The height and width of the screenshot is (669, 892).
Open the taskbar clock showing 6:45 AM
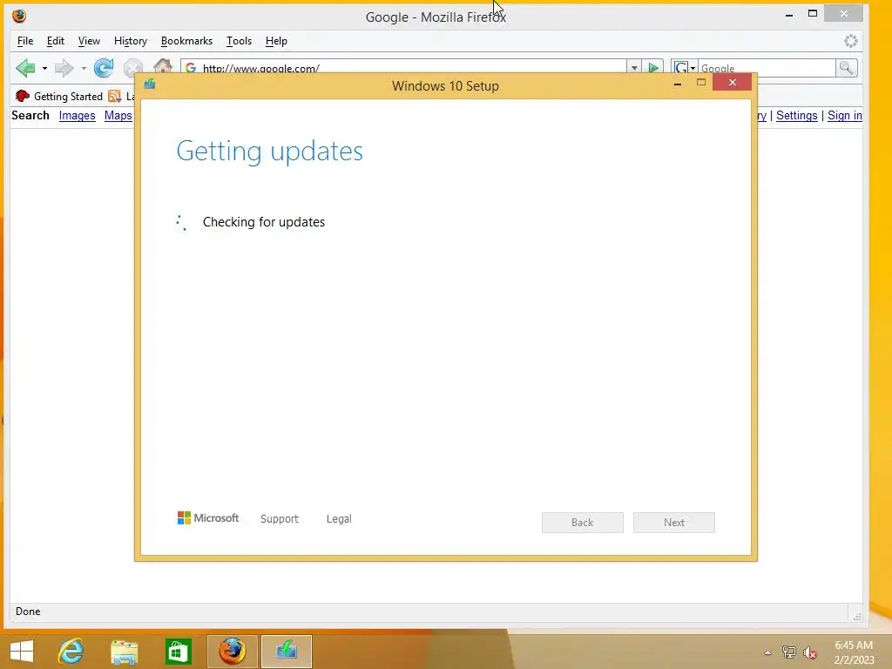click(854, 652)
